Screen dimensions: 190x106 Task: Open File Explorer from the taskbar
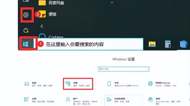click(152, 44)
